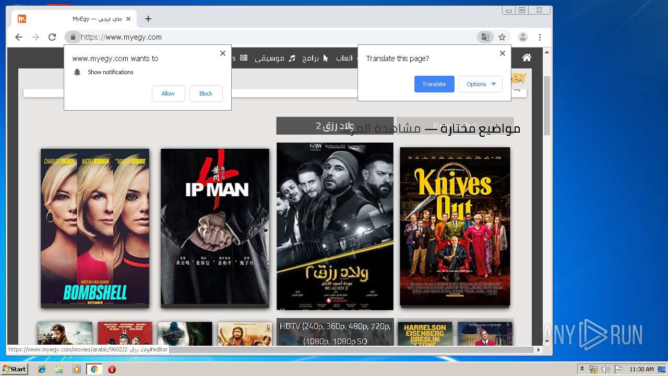Bookmark this page with the star icon
This screenshot has height=376, width=668.
[502, 37]
